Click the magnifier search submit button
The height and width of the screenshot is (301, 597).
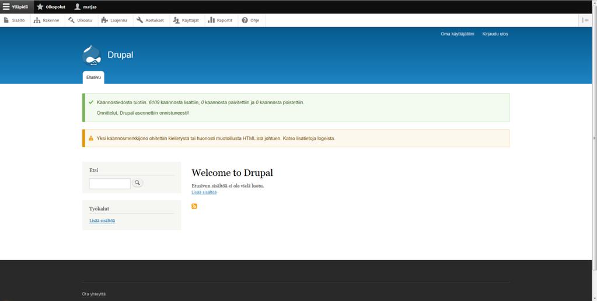click(138, 183)
